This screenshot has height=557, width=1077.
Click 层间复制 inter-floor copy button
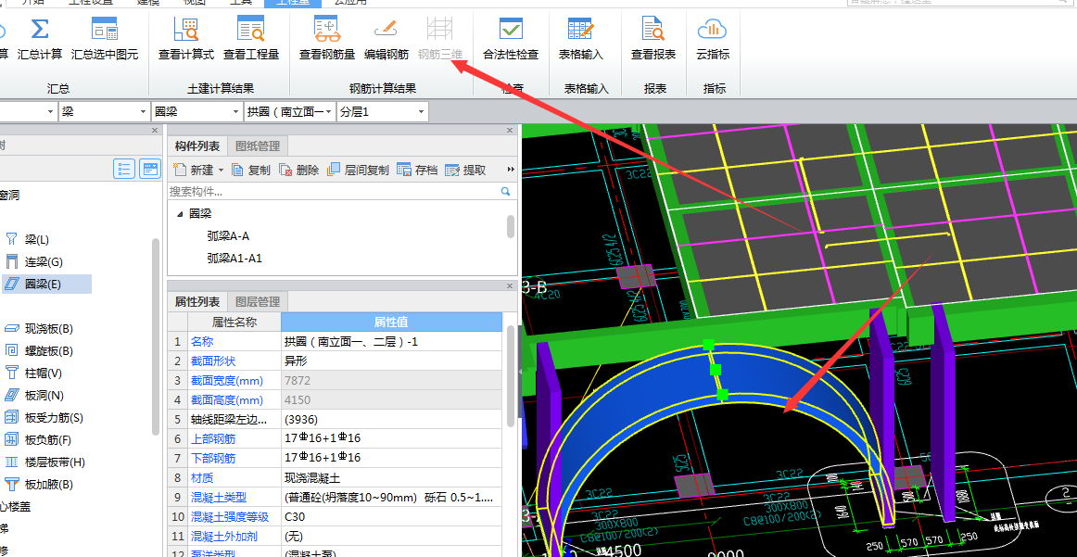pos(359,170)
